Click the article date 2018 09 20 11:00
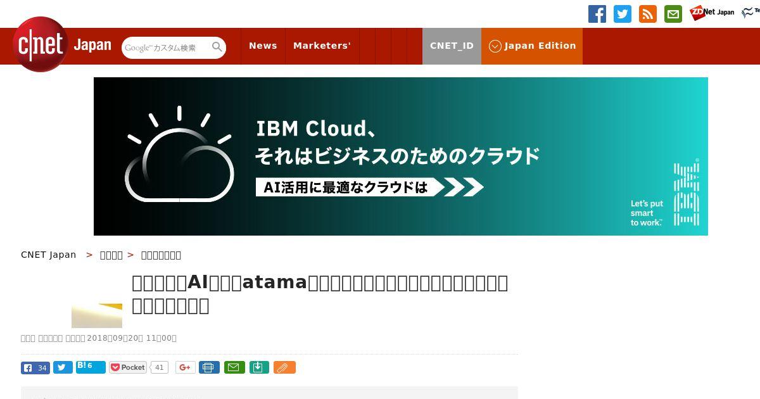 coord(131,338)
